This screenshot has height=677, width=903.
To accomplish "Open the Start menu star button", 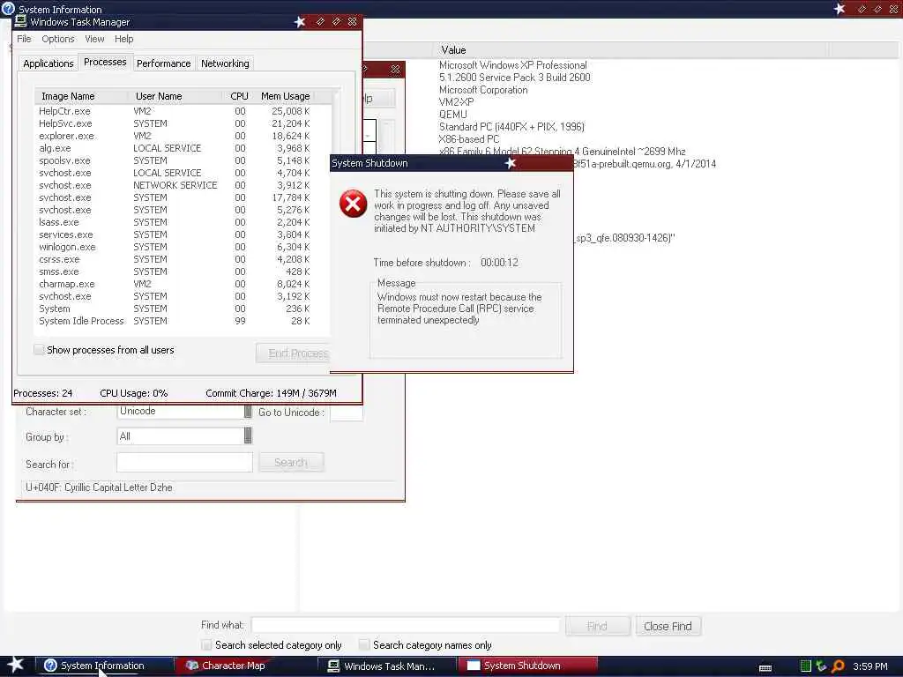I will (x=15, y=665).
